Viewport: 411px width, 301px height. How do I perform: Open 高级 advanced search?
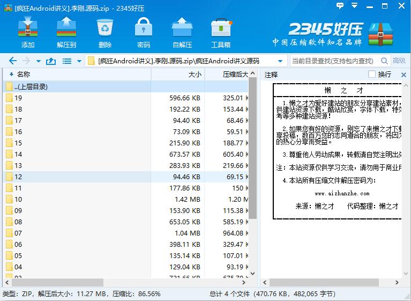click(x=399, y=61)
